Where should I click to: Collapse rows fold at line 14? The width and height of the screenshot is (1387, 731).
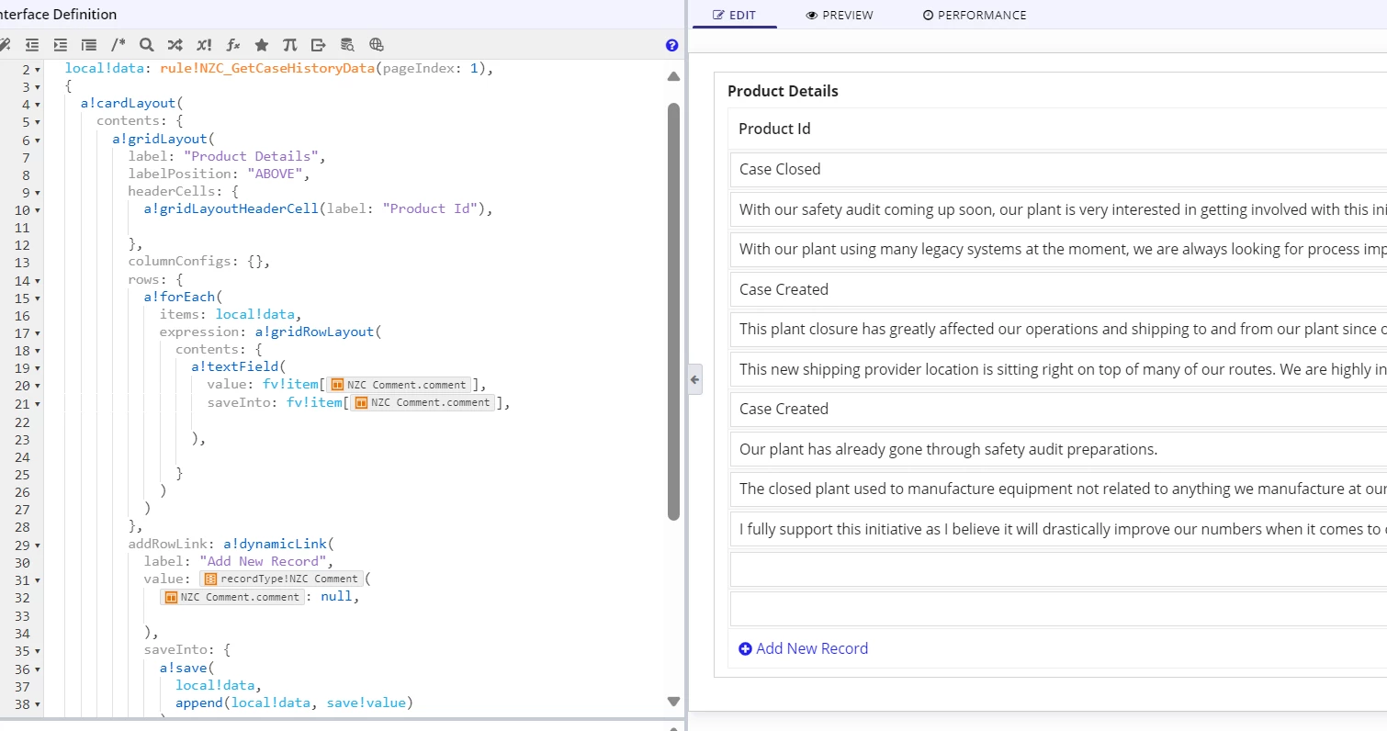coord(38,281)
